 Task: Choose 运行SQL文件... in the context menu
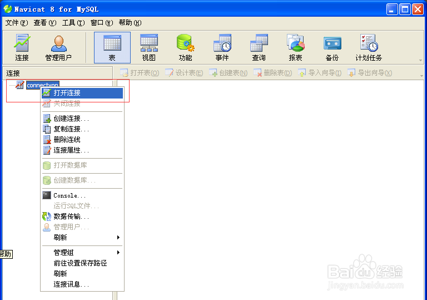82,206
